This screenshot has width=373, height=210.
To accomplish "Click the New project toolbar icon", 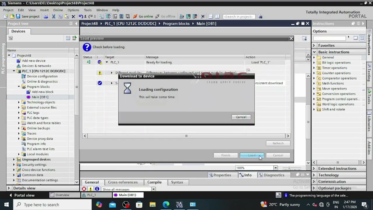I will click(6, 16).
